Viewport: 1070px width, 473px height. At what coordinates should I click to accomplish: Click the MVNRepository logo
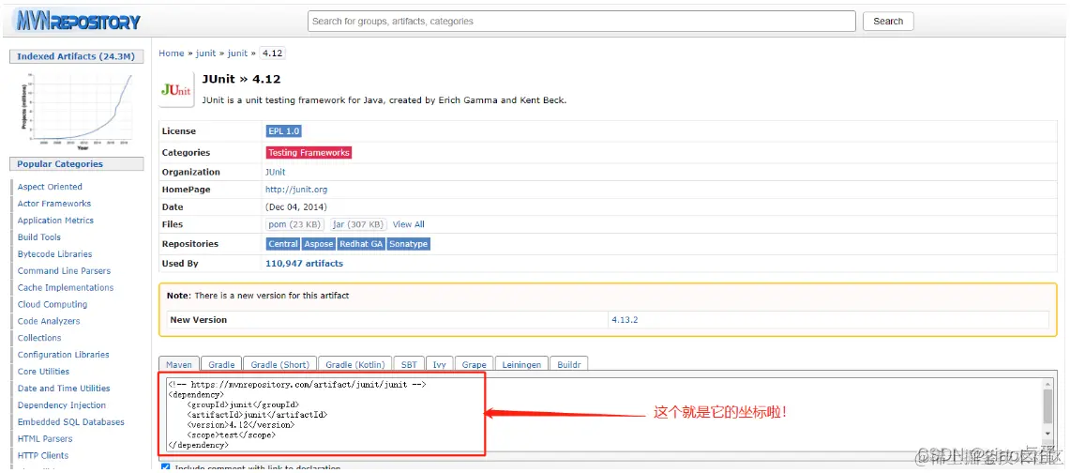(x=77, y=21)
